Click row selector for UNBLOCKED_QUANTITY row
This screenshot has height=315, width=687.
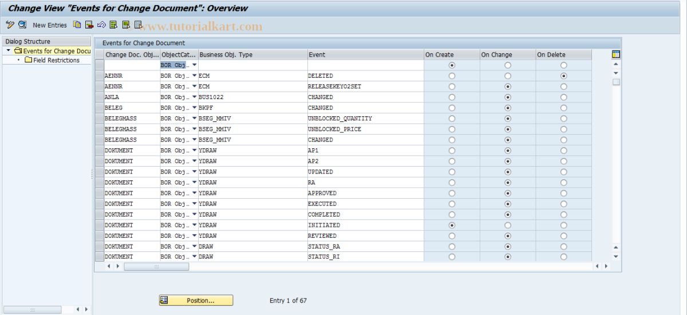(99, 118)
